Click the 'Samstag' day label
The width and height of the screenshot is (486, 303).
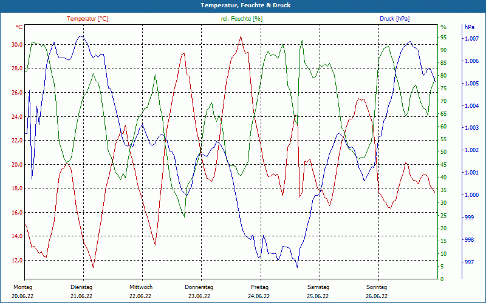[318, 287]
